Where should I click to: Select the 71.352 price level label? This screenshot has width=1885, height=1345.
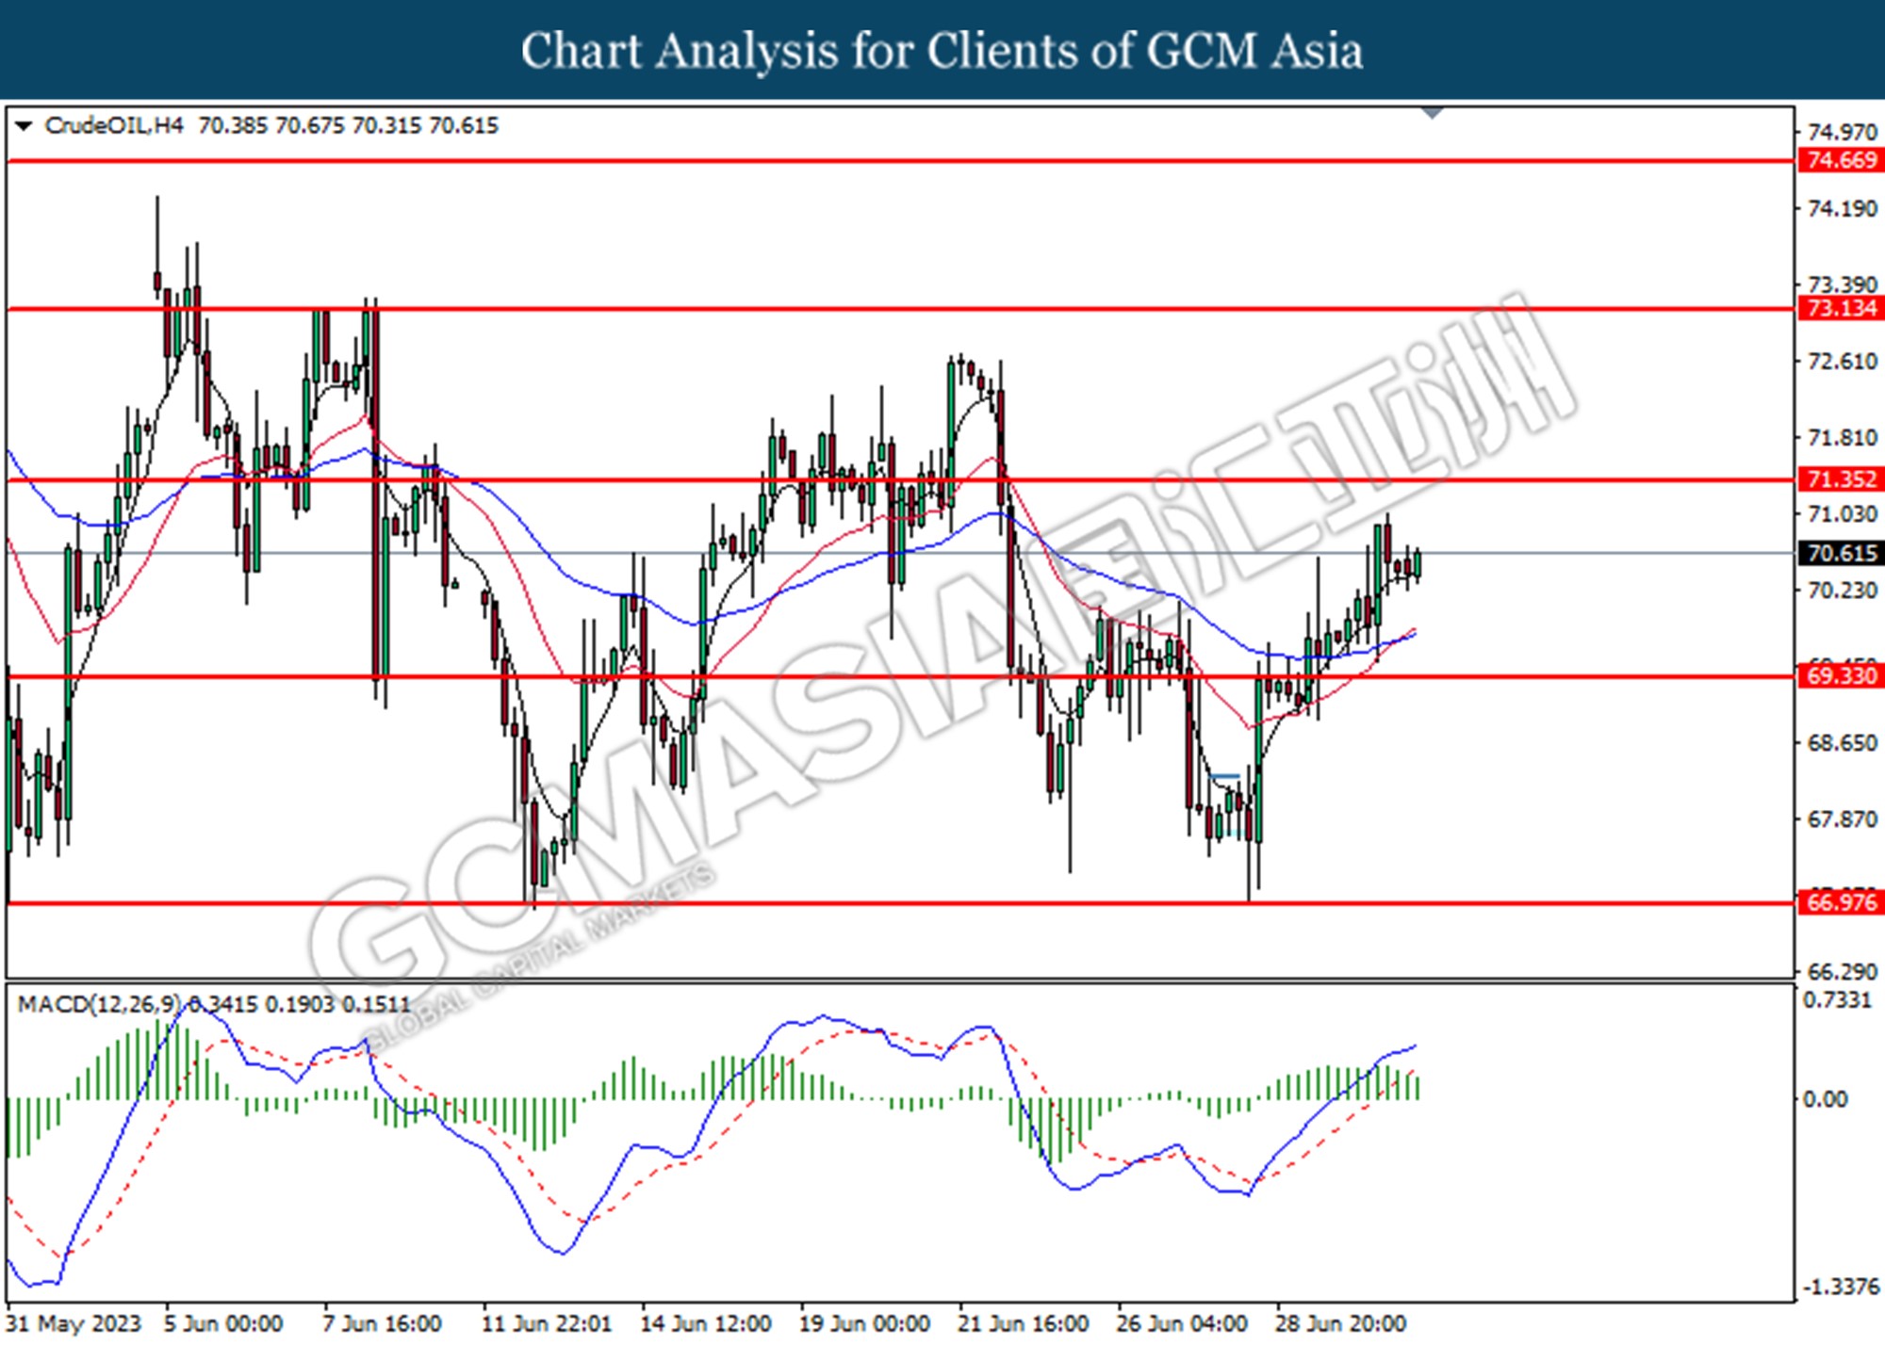pos(1842,479)
